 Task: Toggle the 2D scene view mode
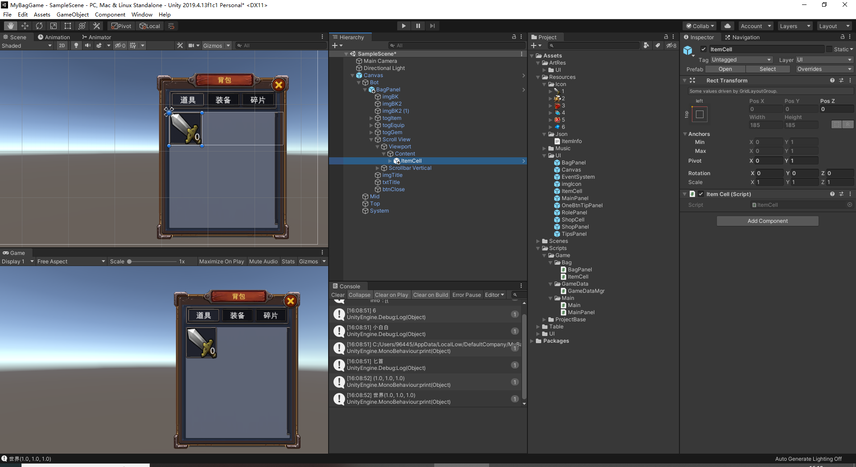coord(62,45)
